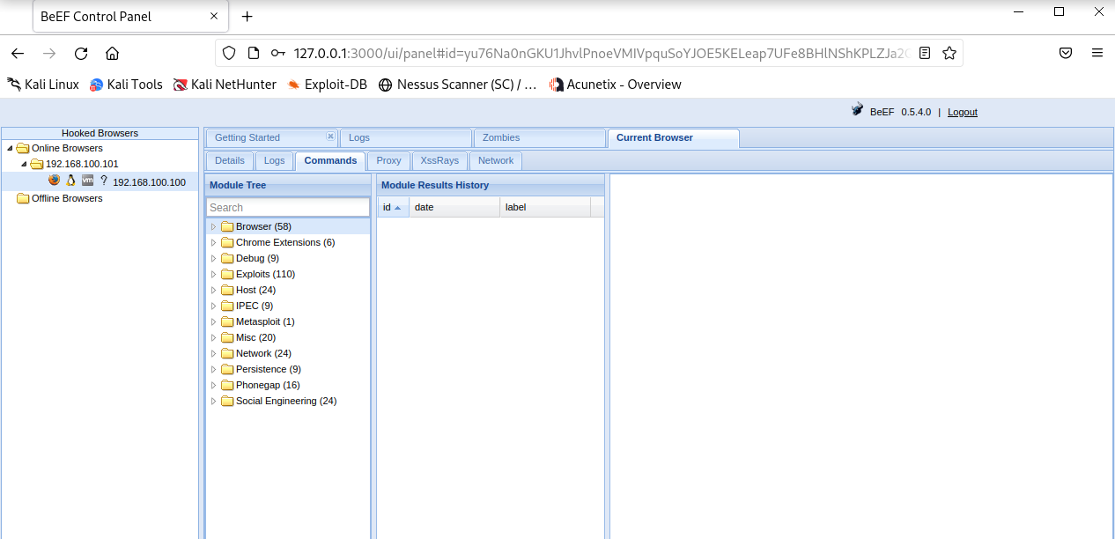
Task: Close the Getting Started tab
Action: click(330, 137)
